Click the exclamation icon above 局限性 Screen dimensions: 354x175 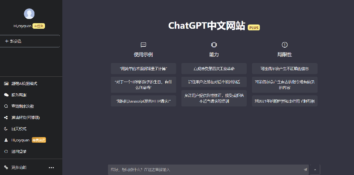click(284, 45)
